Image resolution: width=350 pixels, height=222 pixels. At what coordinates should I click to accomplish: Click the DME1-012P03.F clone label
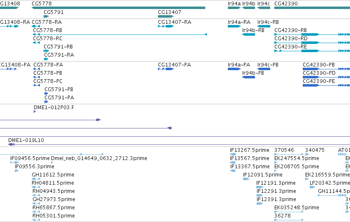click(54, 108)
